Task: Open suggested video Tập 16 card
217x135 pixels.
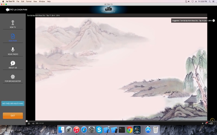Action: (x=192, y=21)
